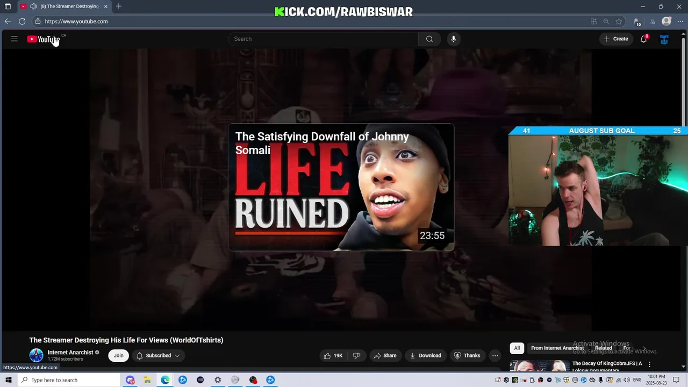Add page to favorites star
688x387 pixels.
pyautogui.click(x=619, y=21)
